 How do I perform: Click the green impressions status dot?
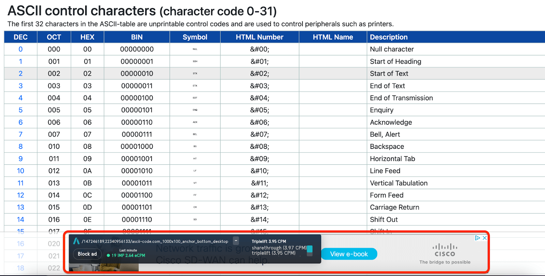tap(108, 255)
